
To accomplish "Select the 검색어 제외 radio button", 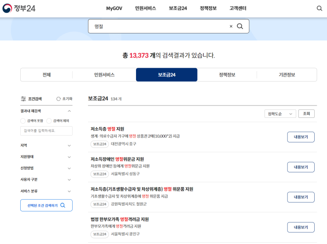I will [x=49, y=121].
